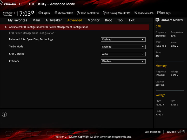Click CPU temperature value 33°C

pyautogui.click(x=173, y=36)
